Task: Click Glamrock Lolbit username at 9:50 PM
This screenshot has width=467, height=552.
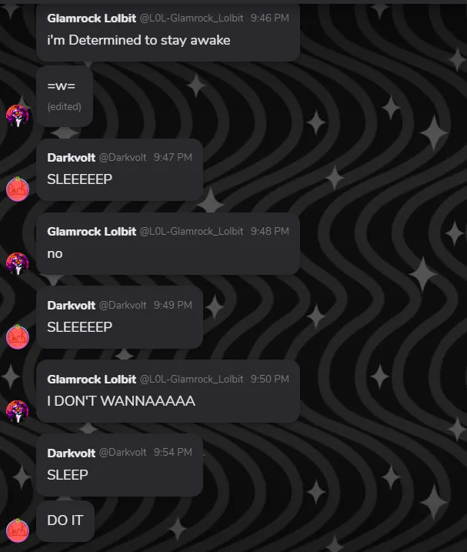Action: pyautogui.click(x=92, y=379)
